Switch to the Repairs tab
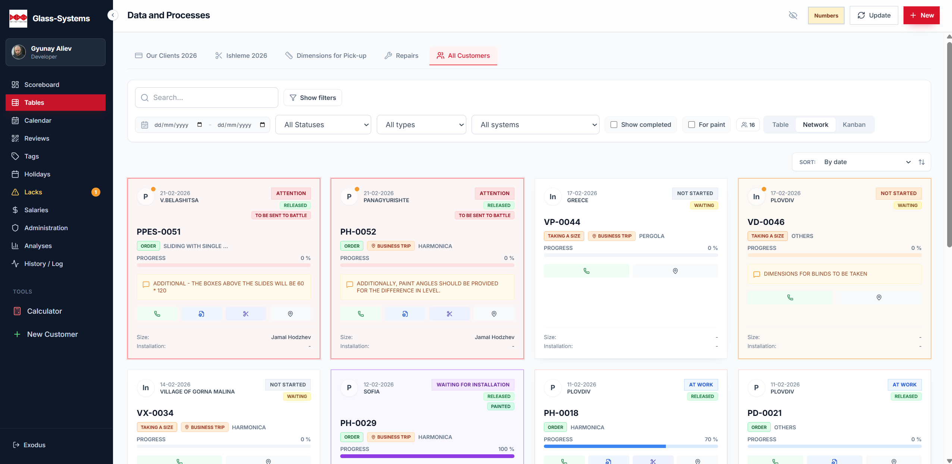952x464 pixels. pyautogui.click(x=401, y=56)
